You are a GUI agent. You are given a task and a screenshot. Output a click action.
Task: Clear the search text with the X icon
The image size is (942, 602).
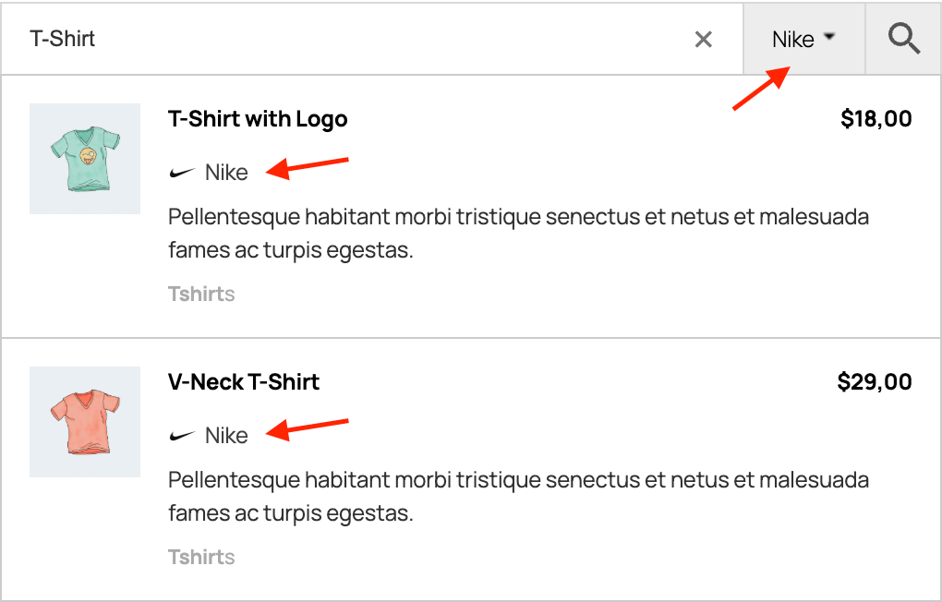point(704,39)
